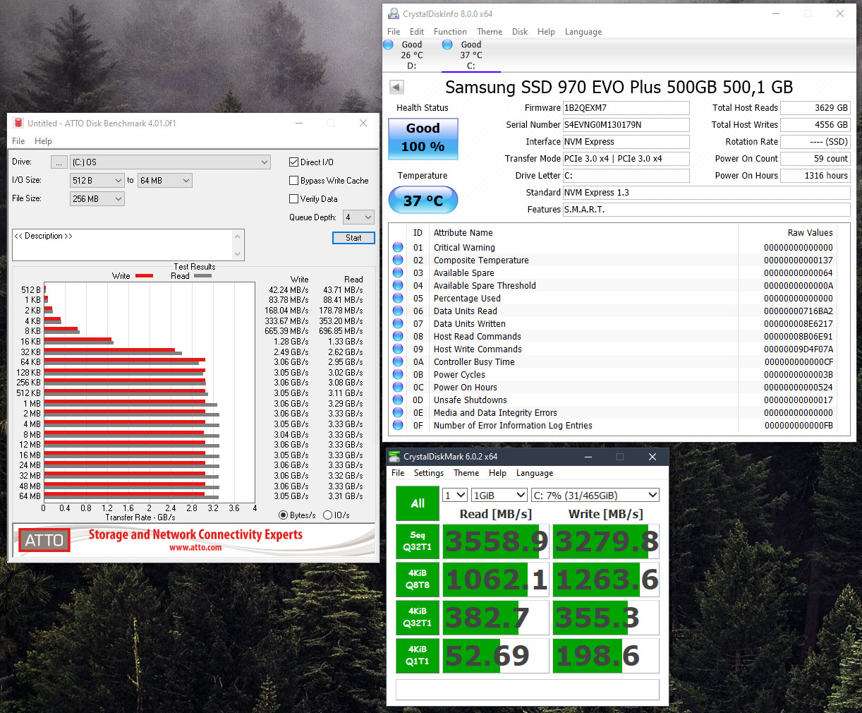Select the IO/s radio button

click(327, 515)
